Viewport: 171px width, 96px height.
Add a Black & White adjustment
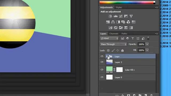click(x=118, y=22)
